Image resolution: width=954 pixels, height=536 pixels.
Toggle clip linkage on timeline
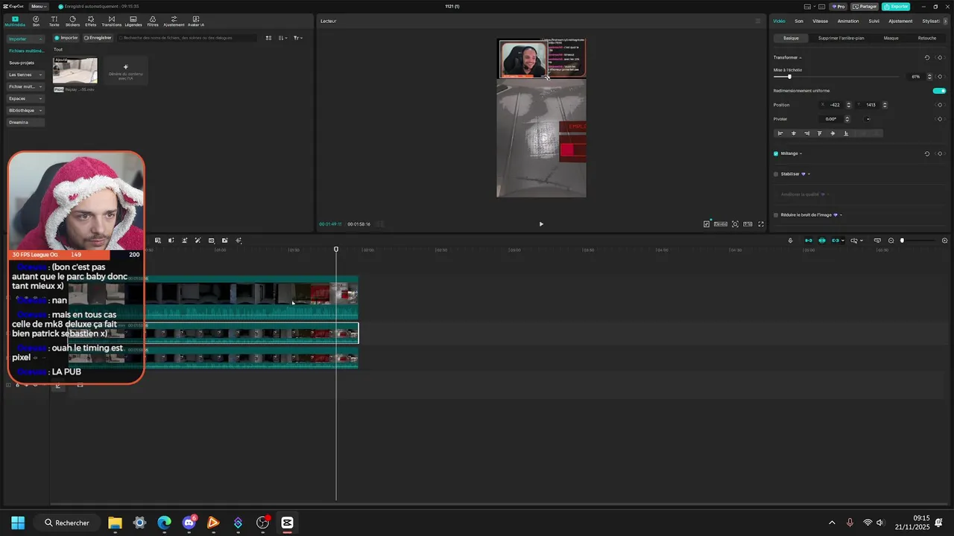coord(835,240)
